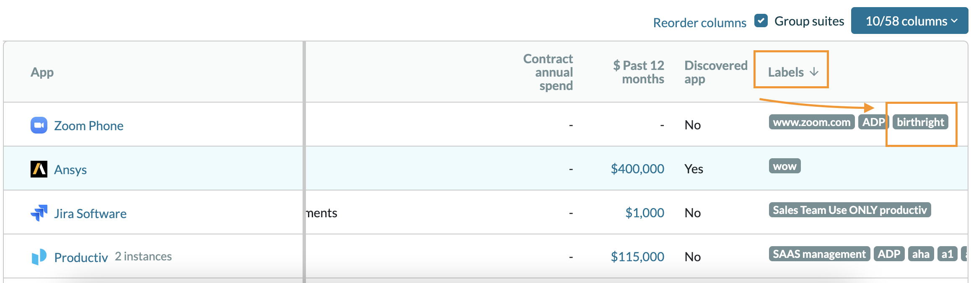This screenshot has width=971, height=283.
Task: Click the Zoom Phone app icon
Action: coord(39,125)
